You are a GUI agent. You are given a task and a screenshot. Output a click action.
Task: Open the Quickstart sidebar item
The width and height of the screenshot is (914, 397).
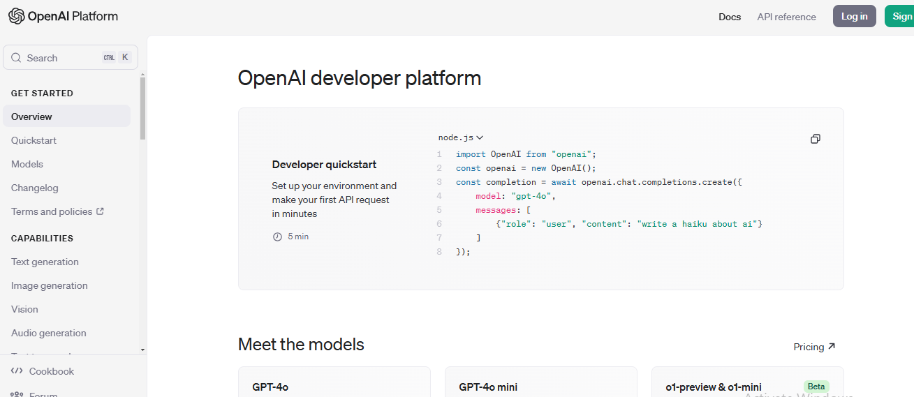click(34, 140)
